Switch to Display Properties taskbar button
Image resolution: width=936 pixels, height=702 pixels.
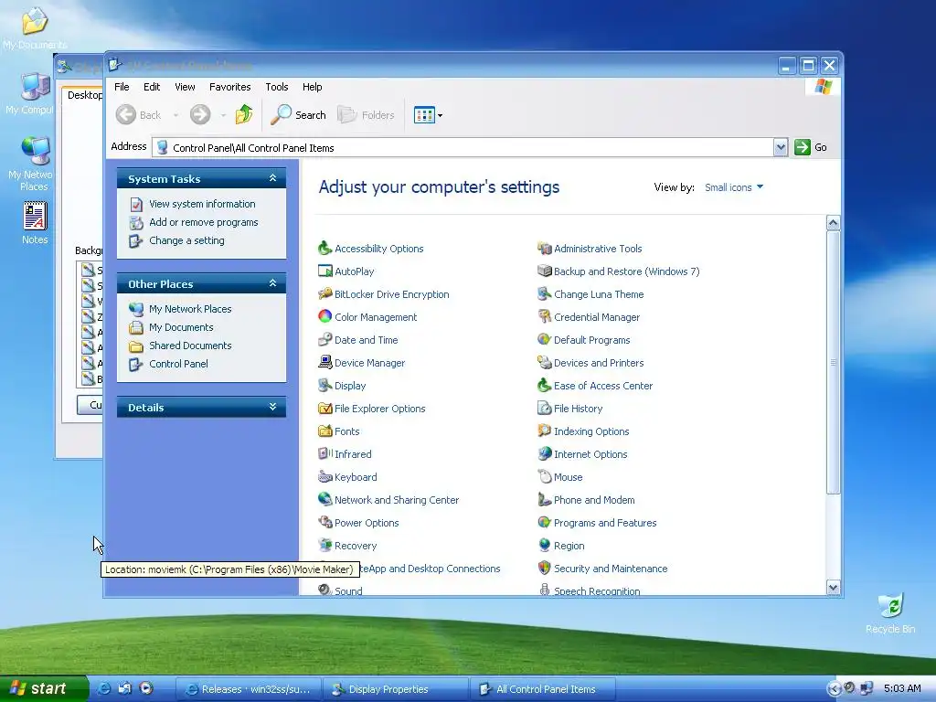(396, 689)
